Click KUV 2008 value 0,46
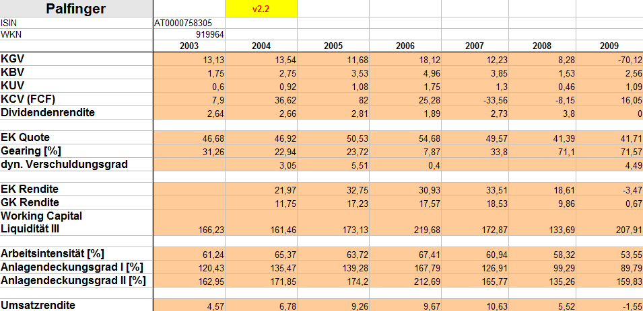Image resolution: width=643 pixels, height=311 pixels. tap(542, 87)
